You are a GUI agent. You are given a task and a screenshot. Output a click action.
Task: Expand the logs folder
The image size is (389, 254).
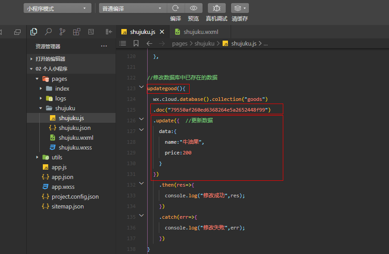tap(41, 98)
